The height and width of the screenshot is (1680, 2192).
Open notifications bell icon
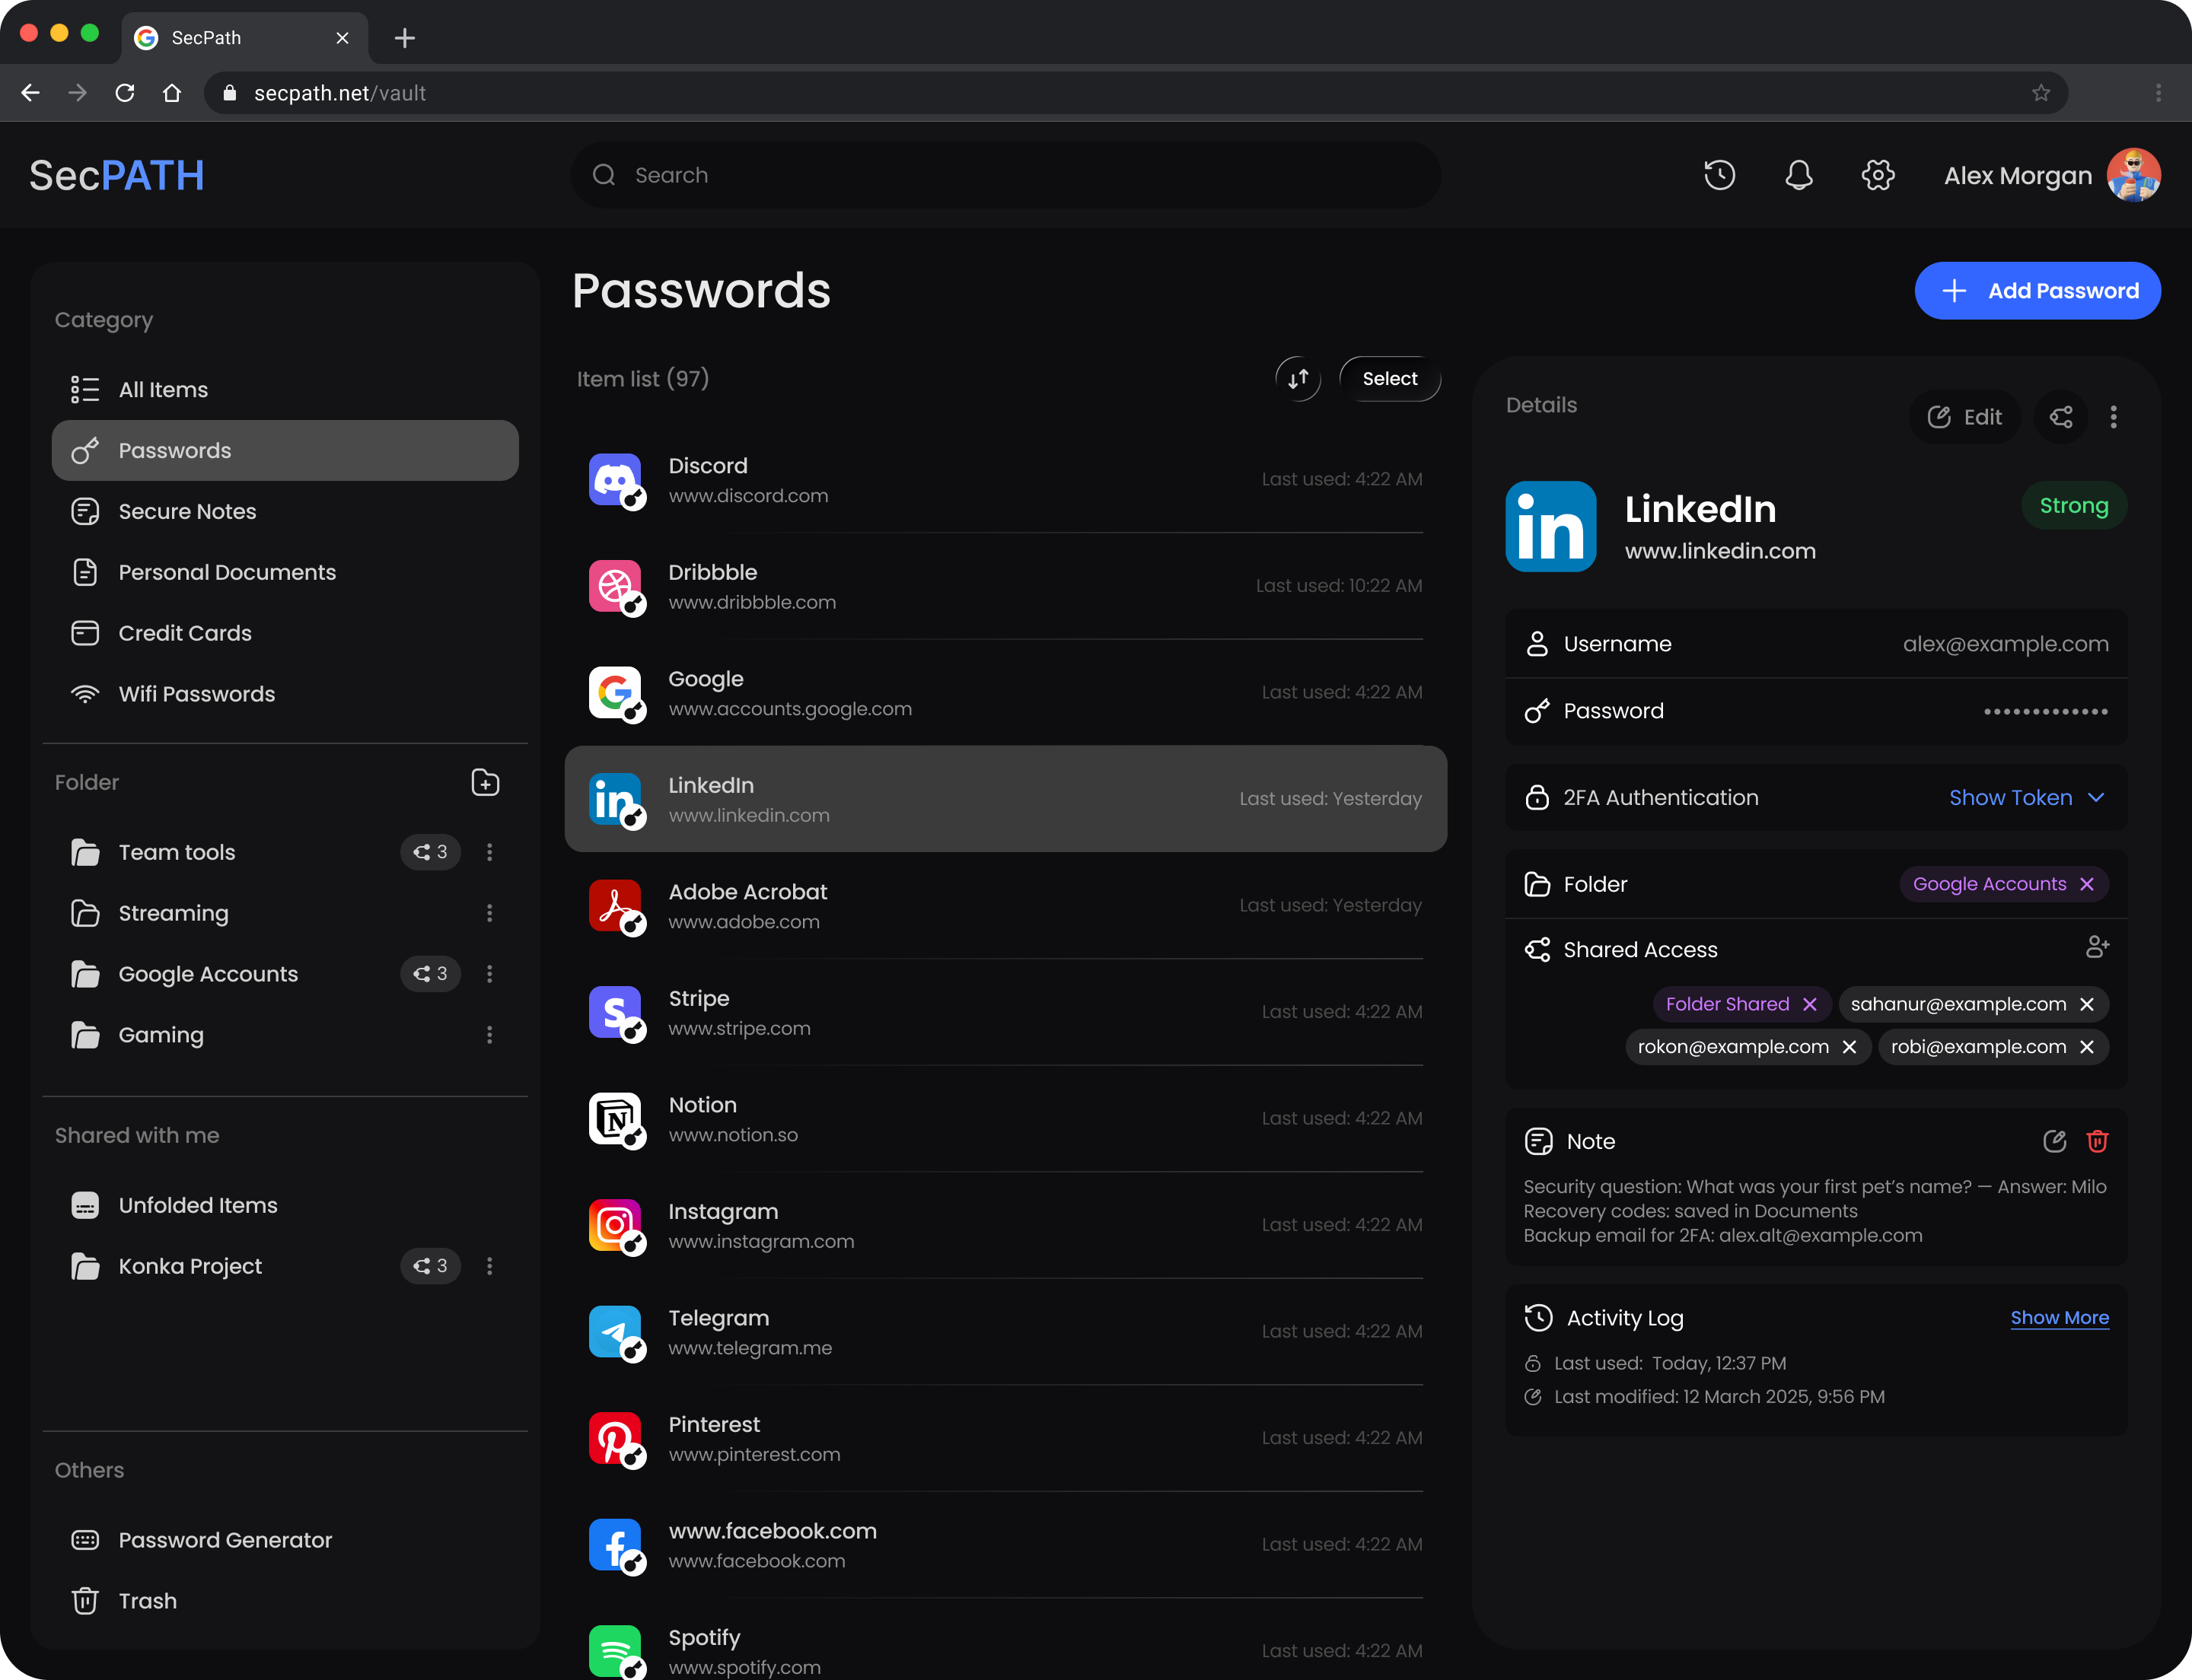pos(1799,175)
